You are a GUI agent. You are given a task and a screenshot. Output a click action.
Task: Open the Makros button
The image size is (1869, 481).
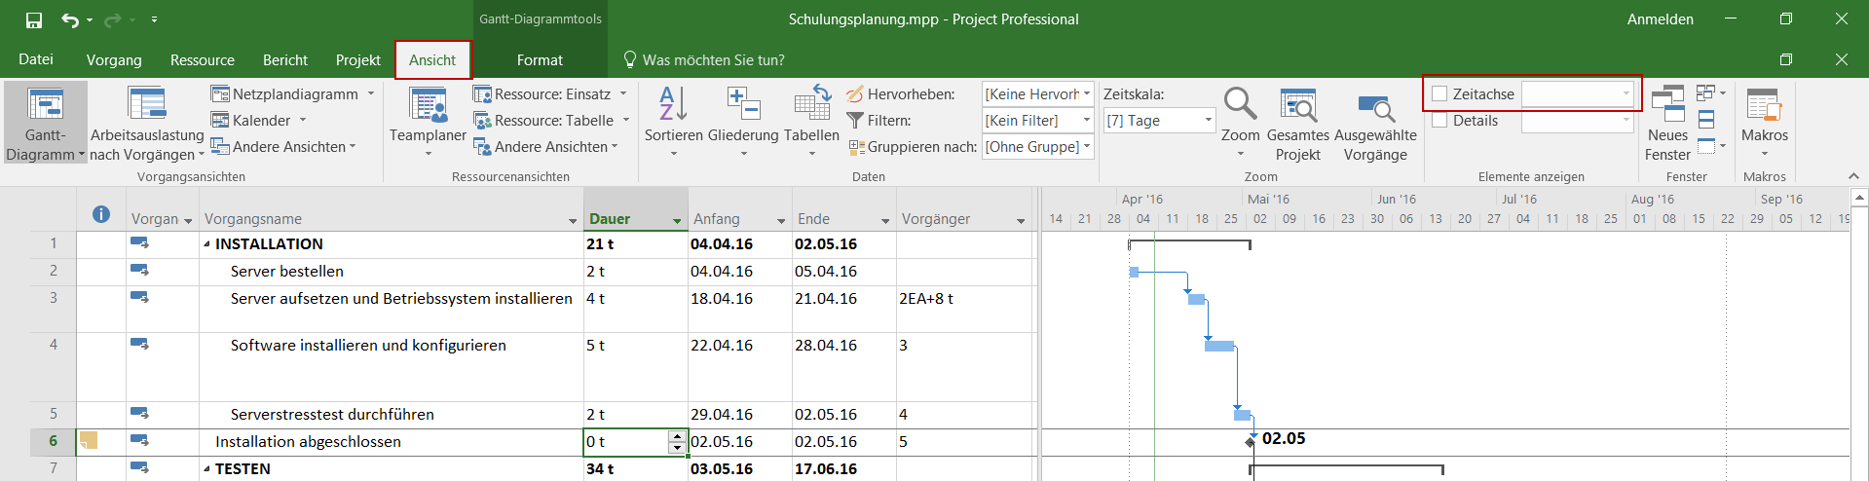click(x=1764, y=105)
